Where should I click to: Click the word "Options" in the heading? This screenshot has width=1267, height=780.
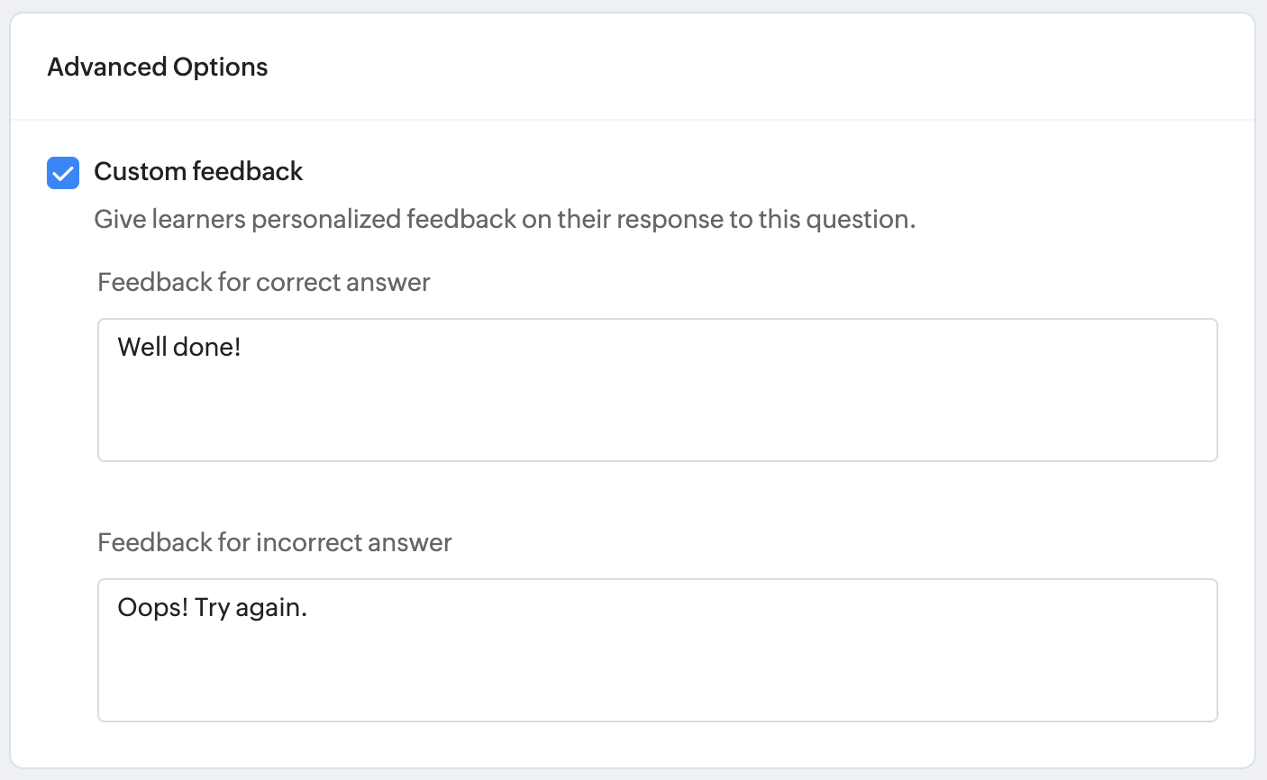221,67
